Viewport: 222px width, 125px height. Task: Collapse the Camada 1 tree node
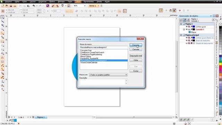184,30
